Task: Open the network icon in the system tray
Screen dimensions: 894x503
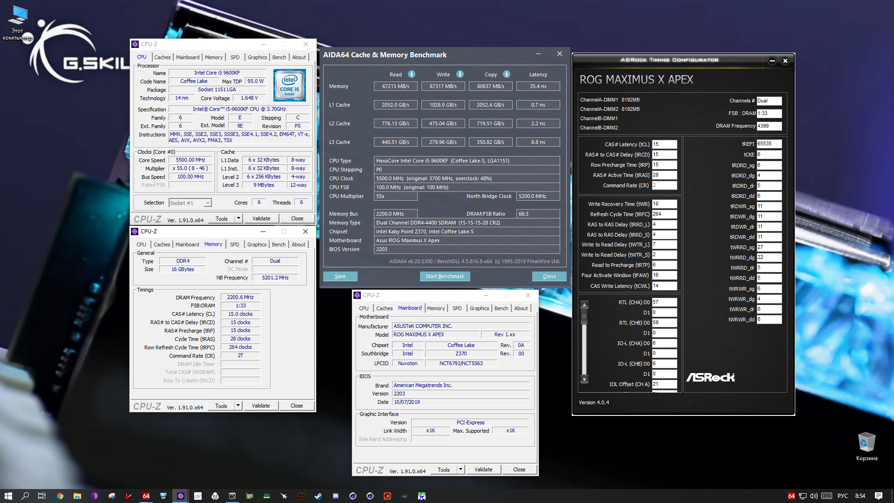Action: coord(803,496)
